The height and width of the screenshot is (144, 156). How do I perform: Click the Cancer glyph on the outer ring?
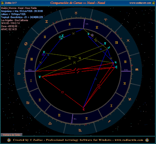(26, 44)
